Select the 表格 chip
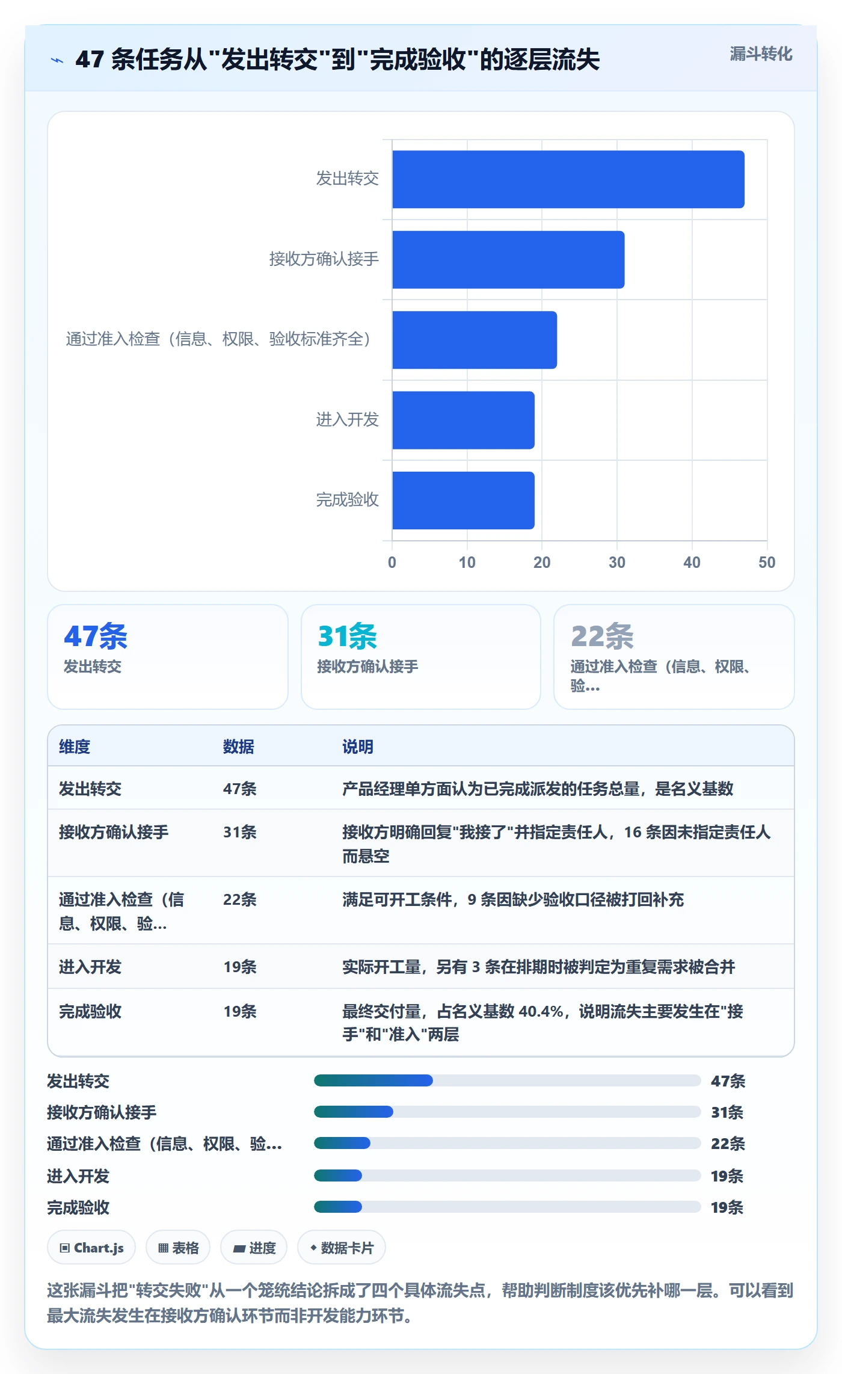This screenshot has height=1374, width=842. click(178, 1248)
